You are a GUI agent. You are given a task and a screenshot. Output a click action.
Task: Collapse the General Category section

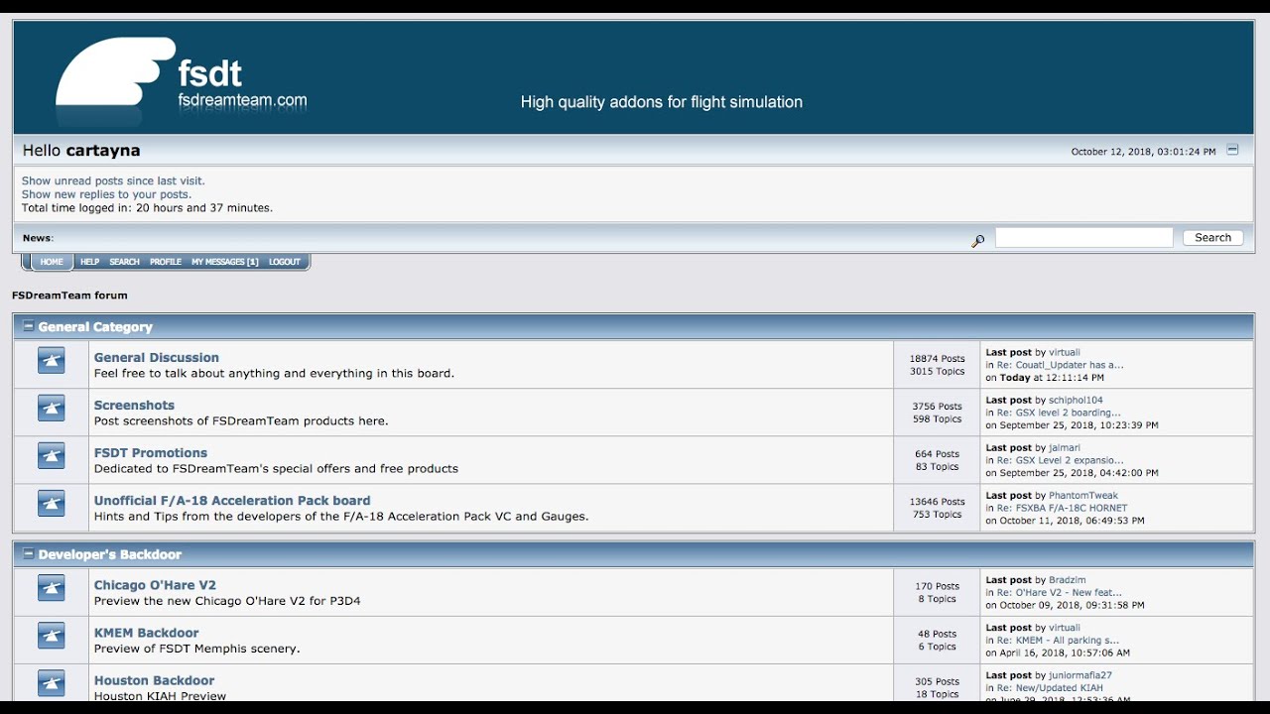pyautogui.click(x=29, y=326)
